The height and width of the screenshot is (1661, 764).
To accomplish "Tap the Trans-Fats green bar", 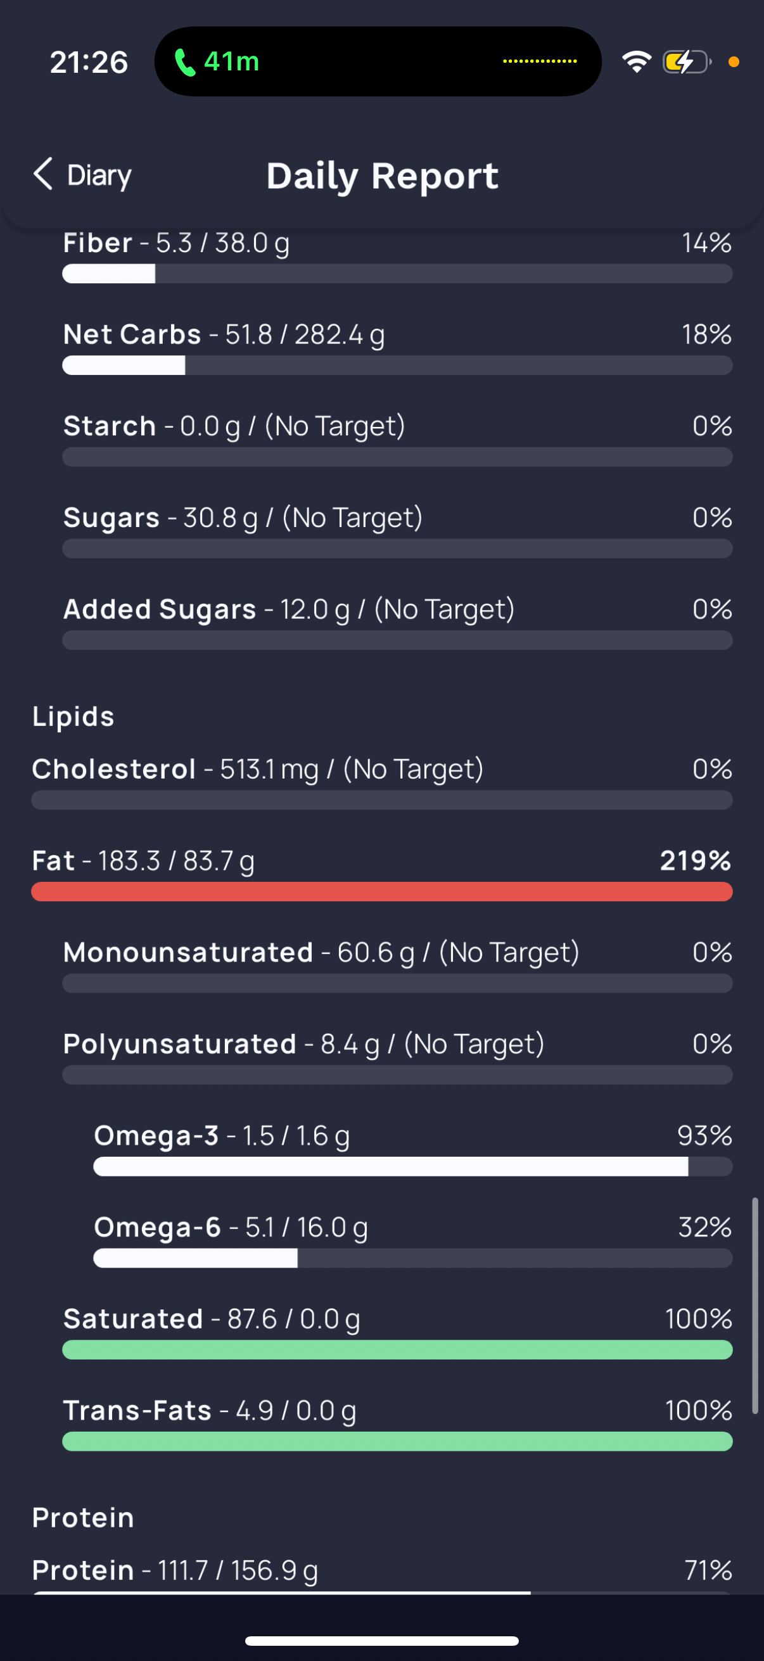I will point(397,1441).
